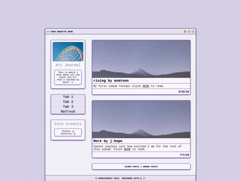Click HERE link in More by j-hope post
The image size is (241, 181).
(x=127, y=149)
